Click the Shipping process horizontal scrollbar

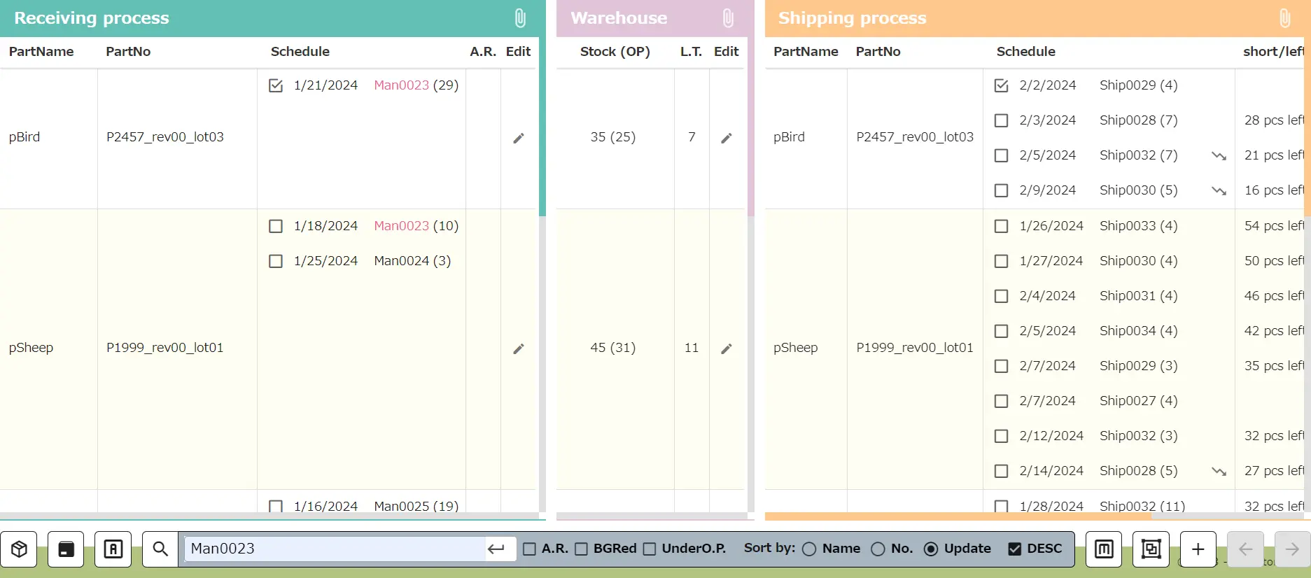(x=958, y=516)
